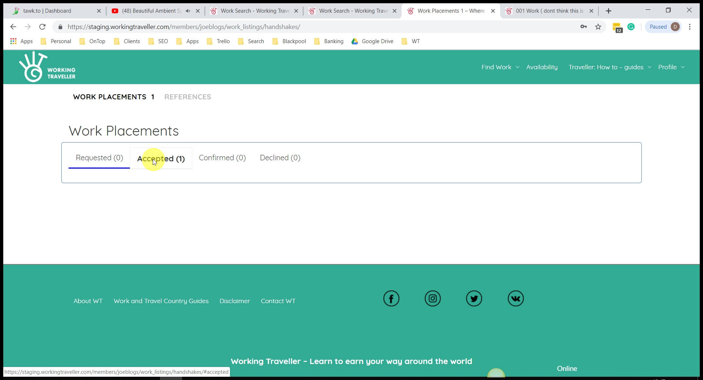Switch to the Accepted (1) tab
703x380 pixels.
[x=161, y=158]
